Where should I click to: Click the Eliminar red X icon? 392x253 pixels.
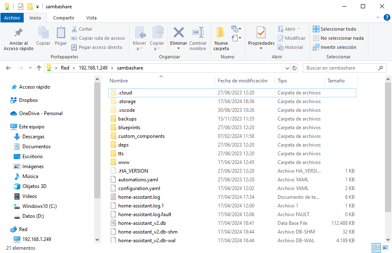pyautogui.click(x=178, y=33)
